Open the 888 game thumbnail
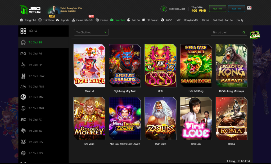Image resolution: width=271 pixels, height=164 pixels. click(160, 66)
